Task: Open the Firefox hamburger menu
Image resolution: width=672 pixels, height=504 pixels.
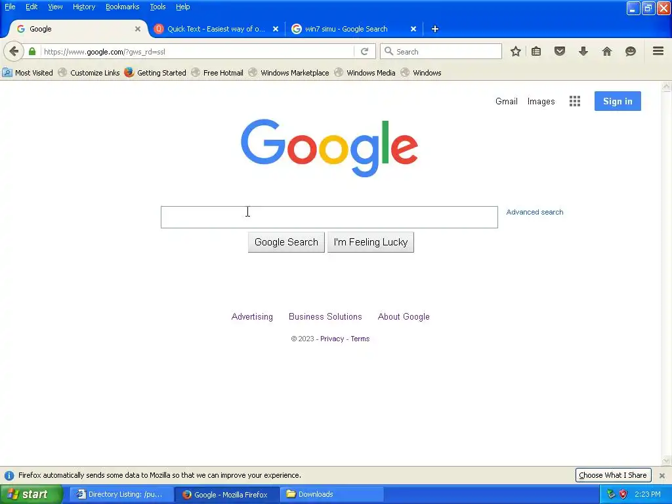Action: 658,51
